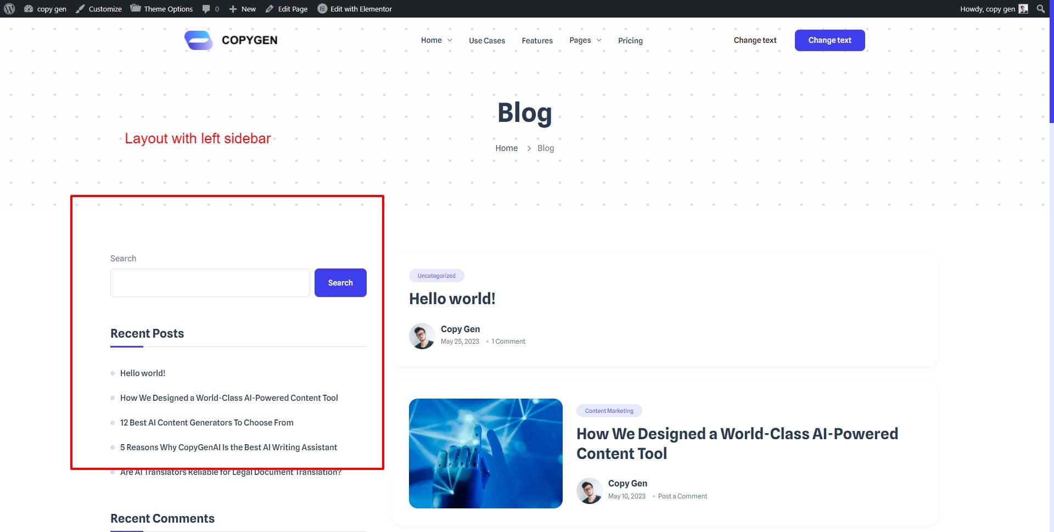Open the robotic hand post thumbnail
The width and height of the screenshot is (1054, 532).
[x=486, y=453]
